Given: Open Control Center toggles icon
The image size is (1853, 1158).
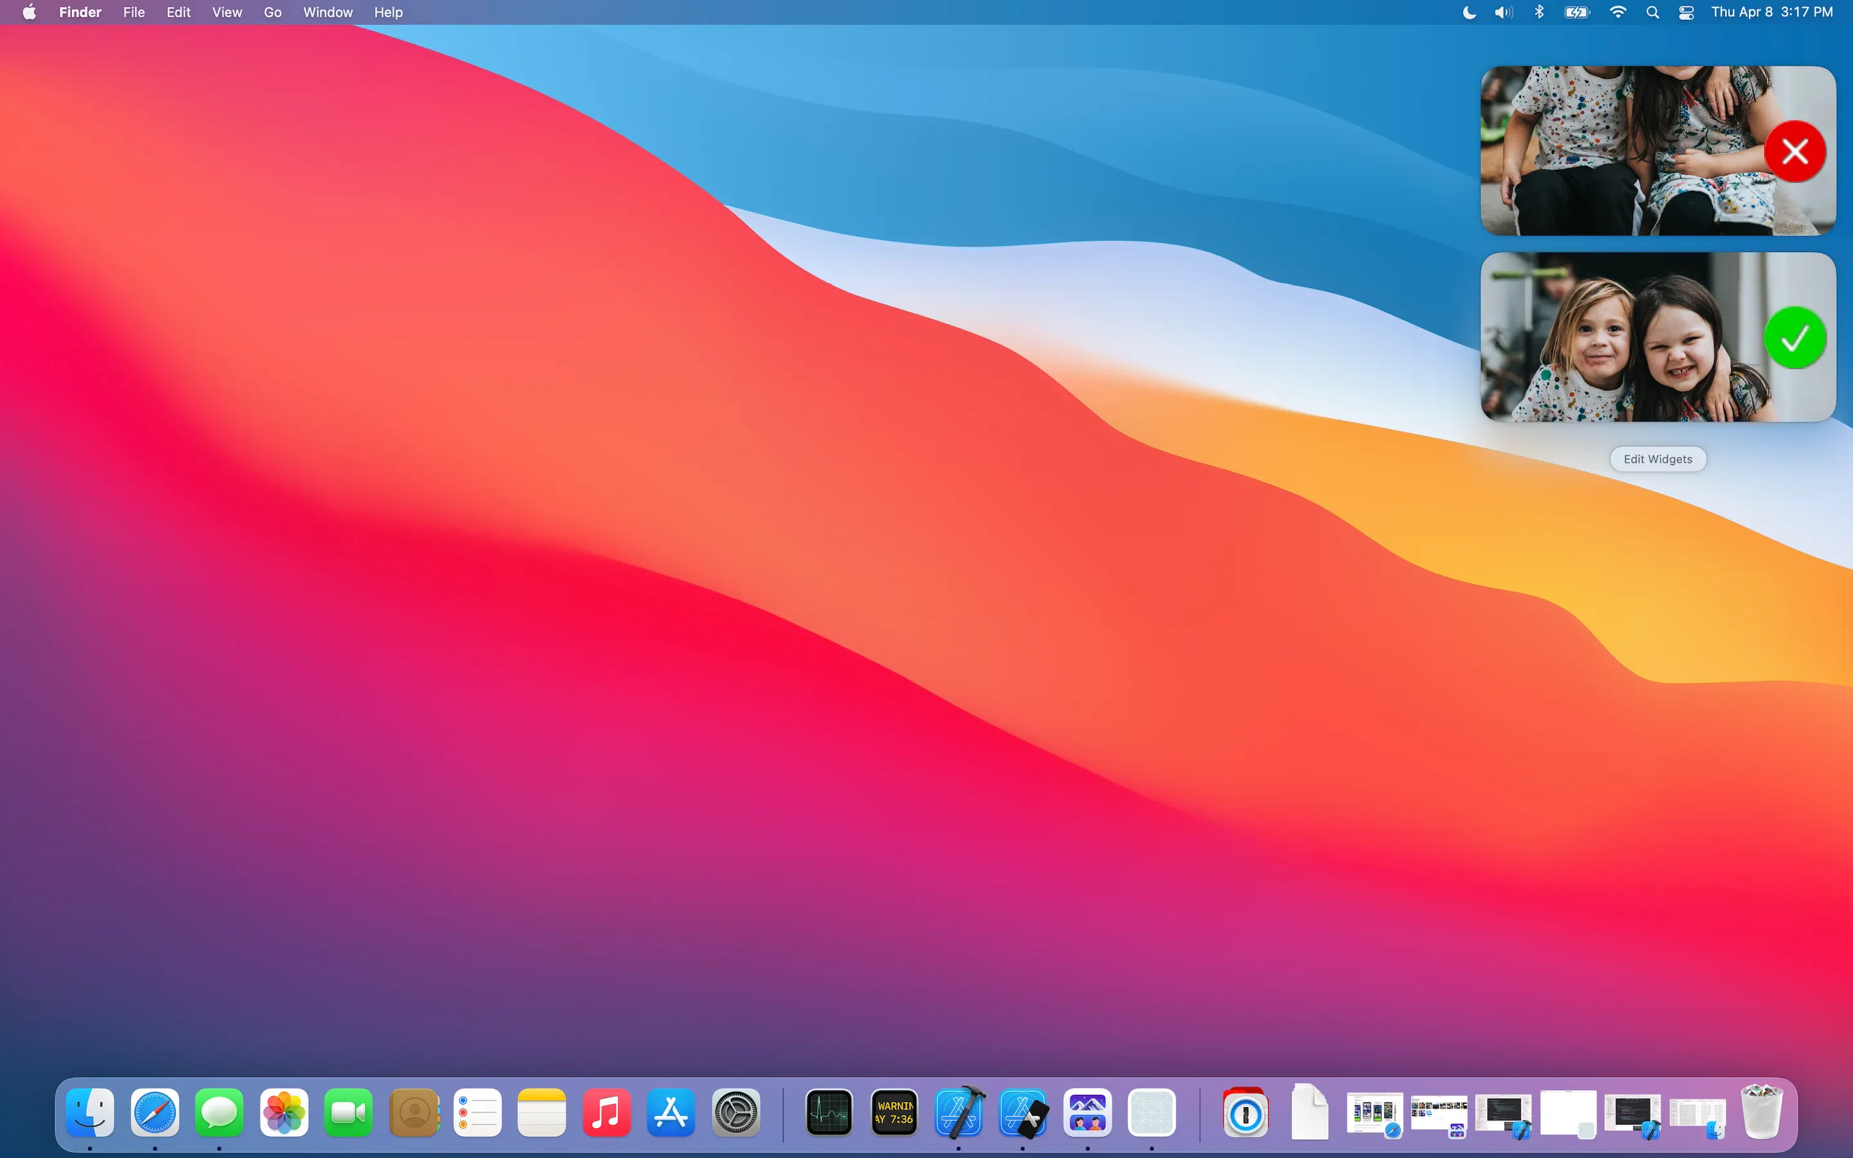Looking at the screenshot, I should pos(1686,12).
